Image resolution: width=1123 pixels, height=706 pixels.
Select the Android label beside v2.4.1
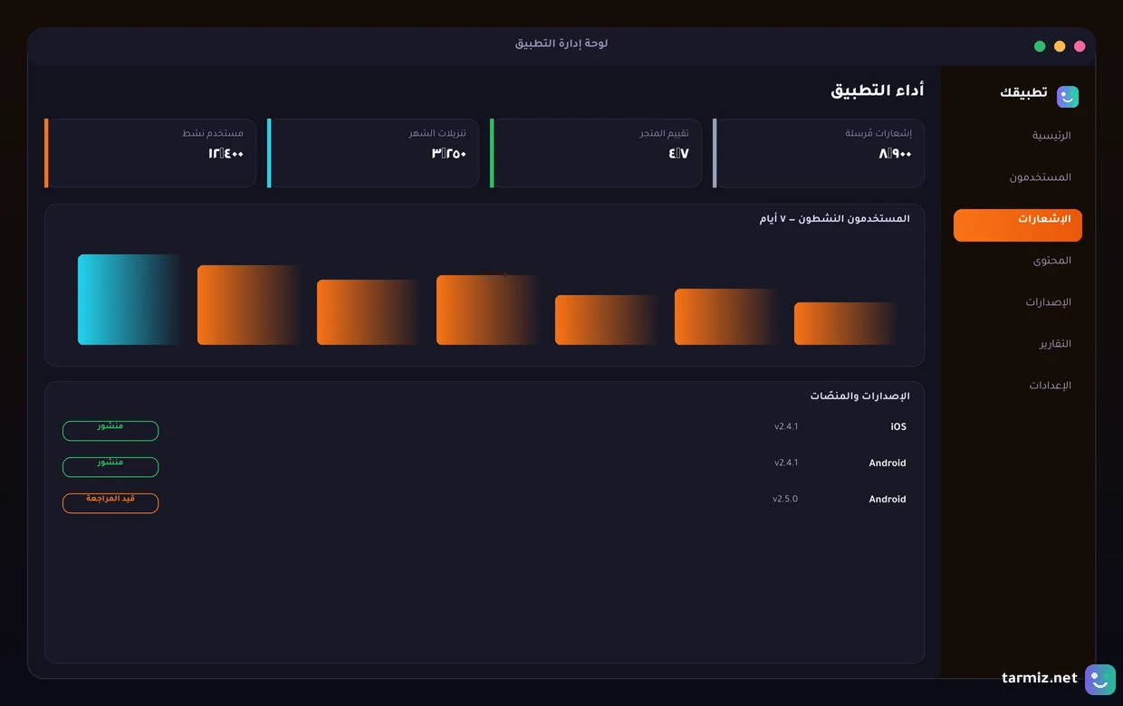tap(888, 463)
